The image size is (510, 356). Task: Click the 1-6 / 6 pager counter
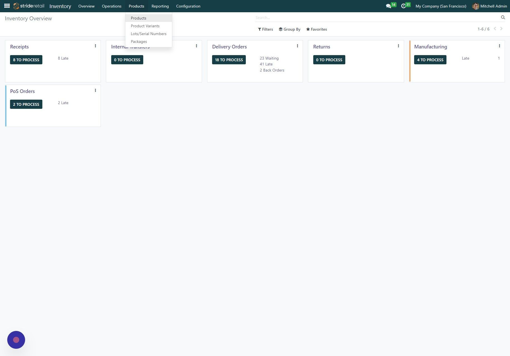point(484,29)
